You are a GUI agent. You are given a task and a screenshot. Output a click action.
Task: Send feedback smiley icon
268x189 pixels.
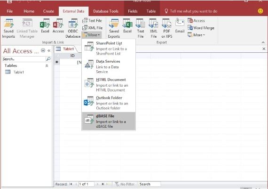[x=260, y=11]
